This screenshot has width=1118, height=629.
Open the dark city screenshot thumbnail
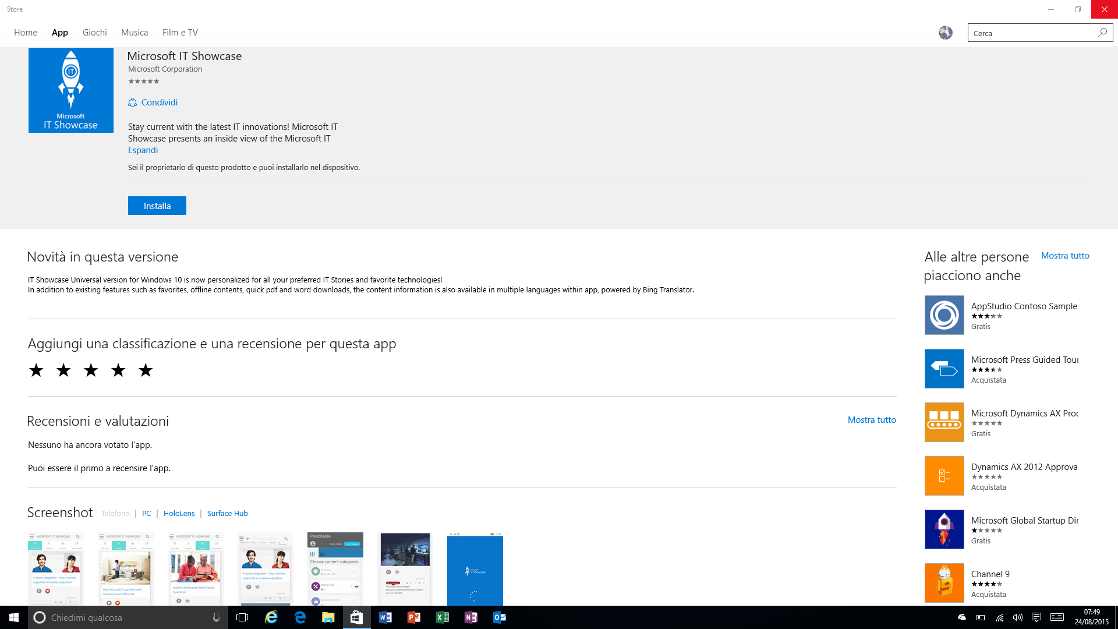[405, 569]
